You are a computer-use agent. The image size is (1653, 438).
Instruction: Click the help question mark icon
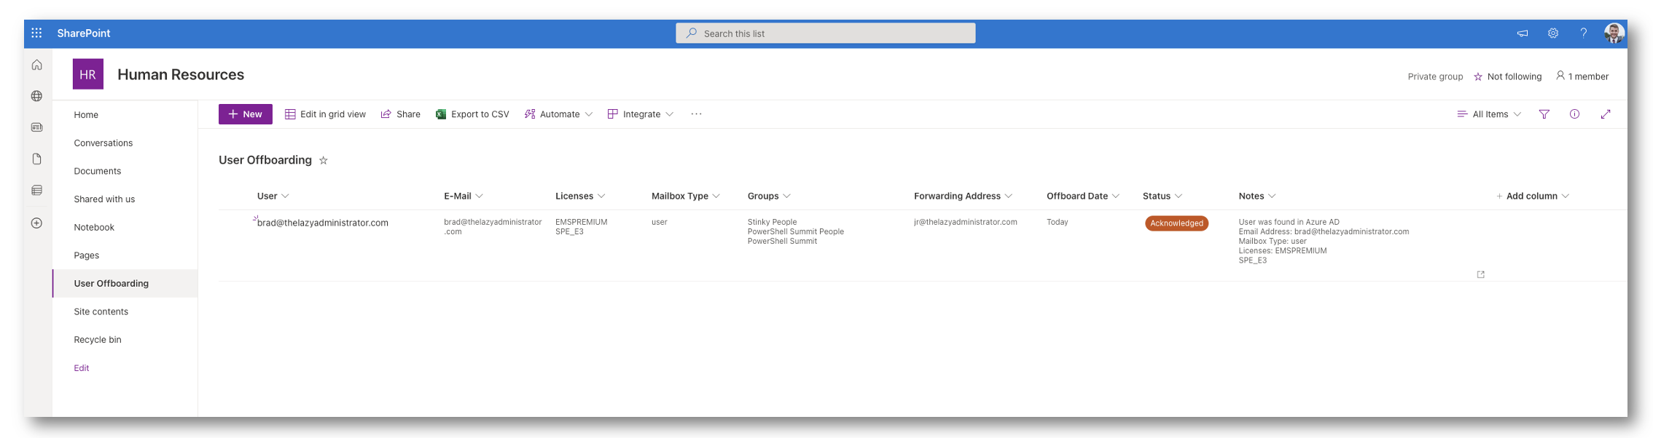[x=1583, y=33]
